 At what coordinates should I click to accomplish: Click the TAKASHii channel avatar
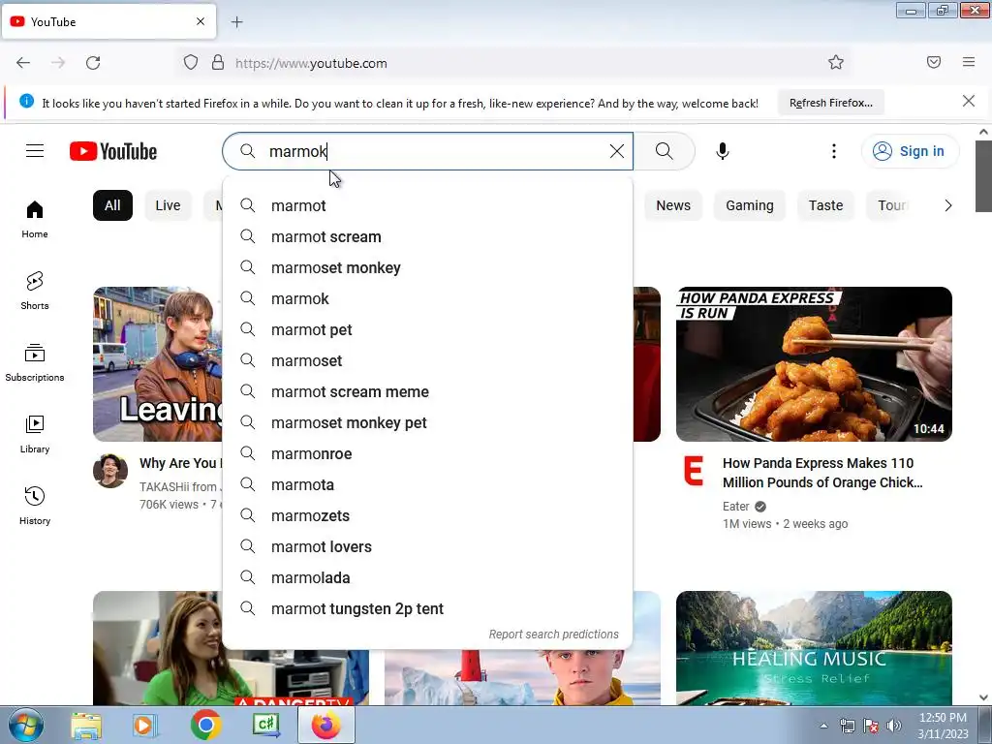[110, 471]
